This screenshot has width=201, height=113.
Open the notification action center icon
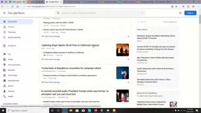[197, 110]
